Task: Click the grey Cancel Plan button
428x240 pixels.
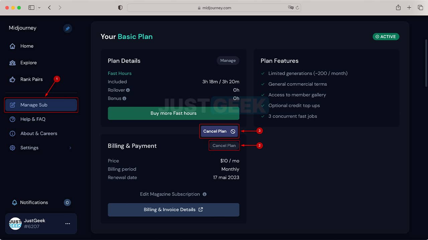Action: click(224, 145)
